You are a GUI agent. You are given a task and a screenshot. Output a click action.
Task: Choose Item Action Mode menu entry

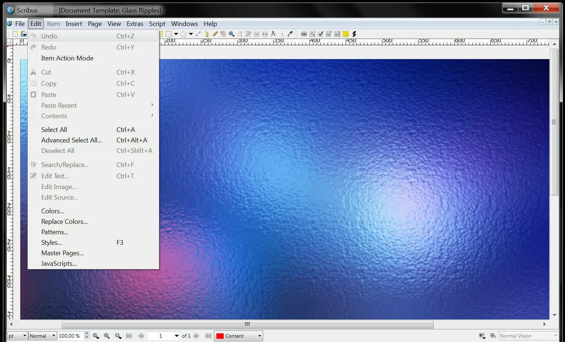[93, 58]
